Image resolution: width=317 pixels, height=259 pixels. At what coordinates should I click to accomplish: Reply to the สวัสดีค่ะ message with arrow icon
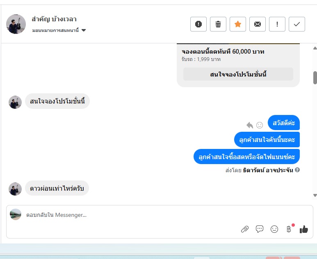[250, 125]
